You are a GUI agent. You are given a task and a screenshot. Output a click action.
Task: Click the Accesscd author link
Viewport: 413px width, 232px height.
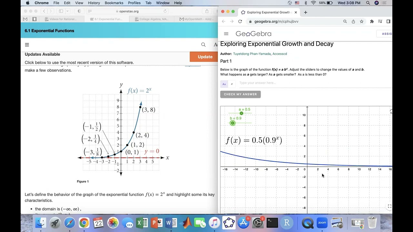point(279,54)
